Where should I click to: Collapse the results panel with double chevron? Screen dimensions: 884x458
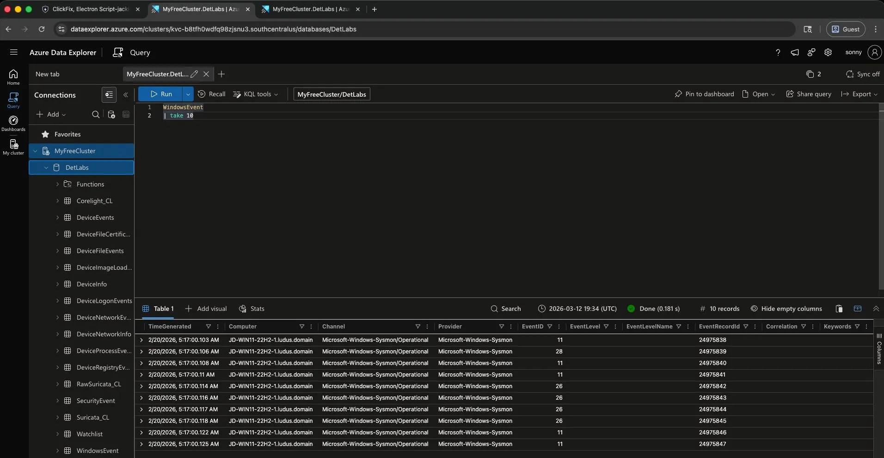[x=876, y=309]
